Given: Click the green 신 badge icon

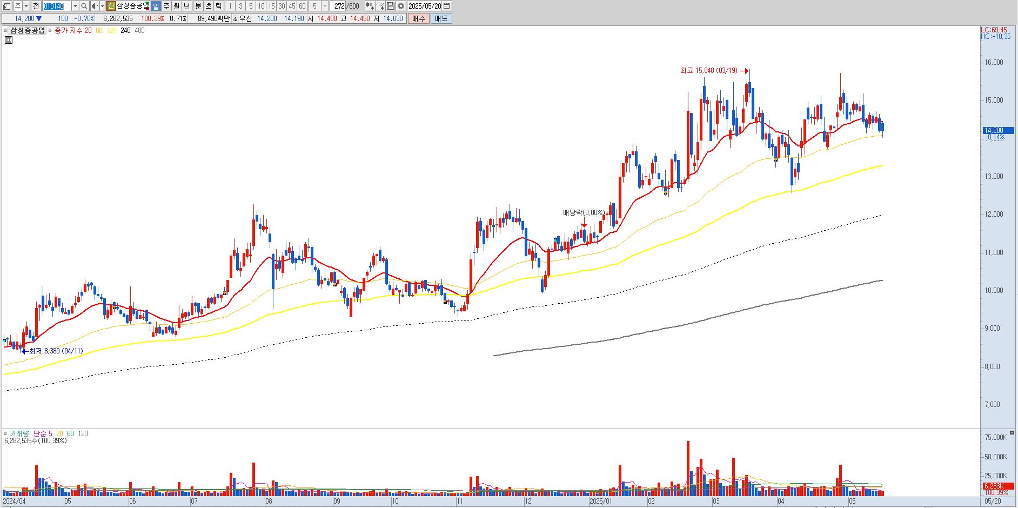Looking at the screenshot, I should point(111,6).
